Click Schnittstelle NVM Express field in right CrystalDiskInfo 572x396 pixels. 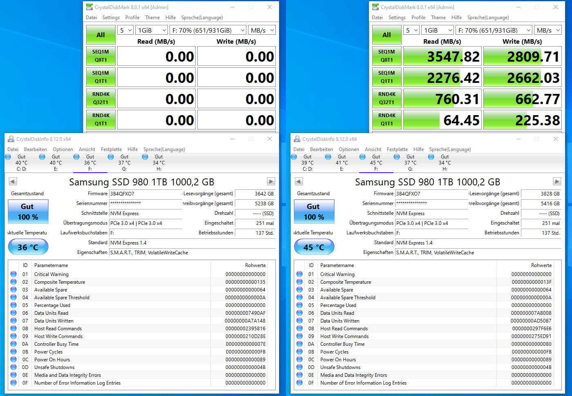click(432, 213)
